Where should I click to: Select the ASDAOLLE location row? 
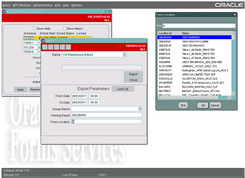[x=195, y=79]
